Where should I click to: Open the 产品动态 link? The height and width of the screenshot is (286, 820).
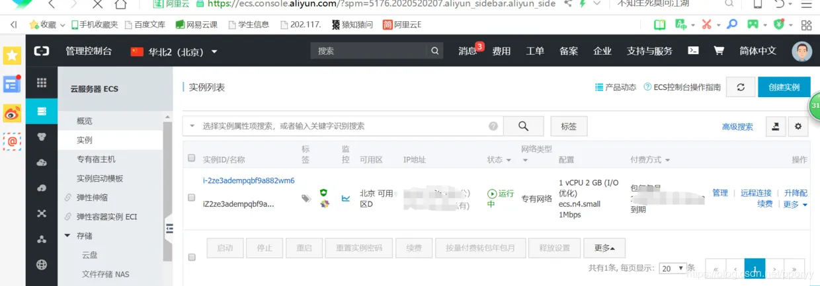point(616,87)
